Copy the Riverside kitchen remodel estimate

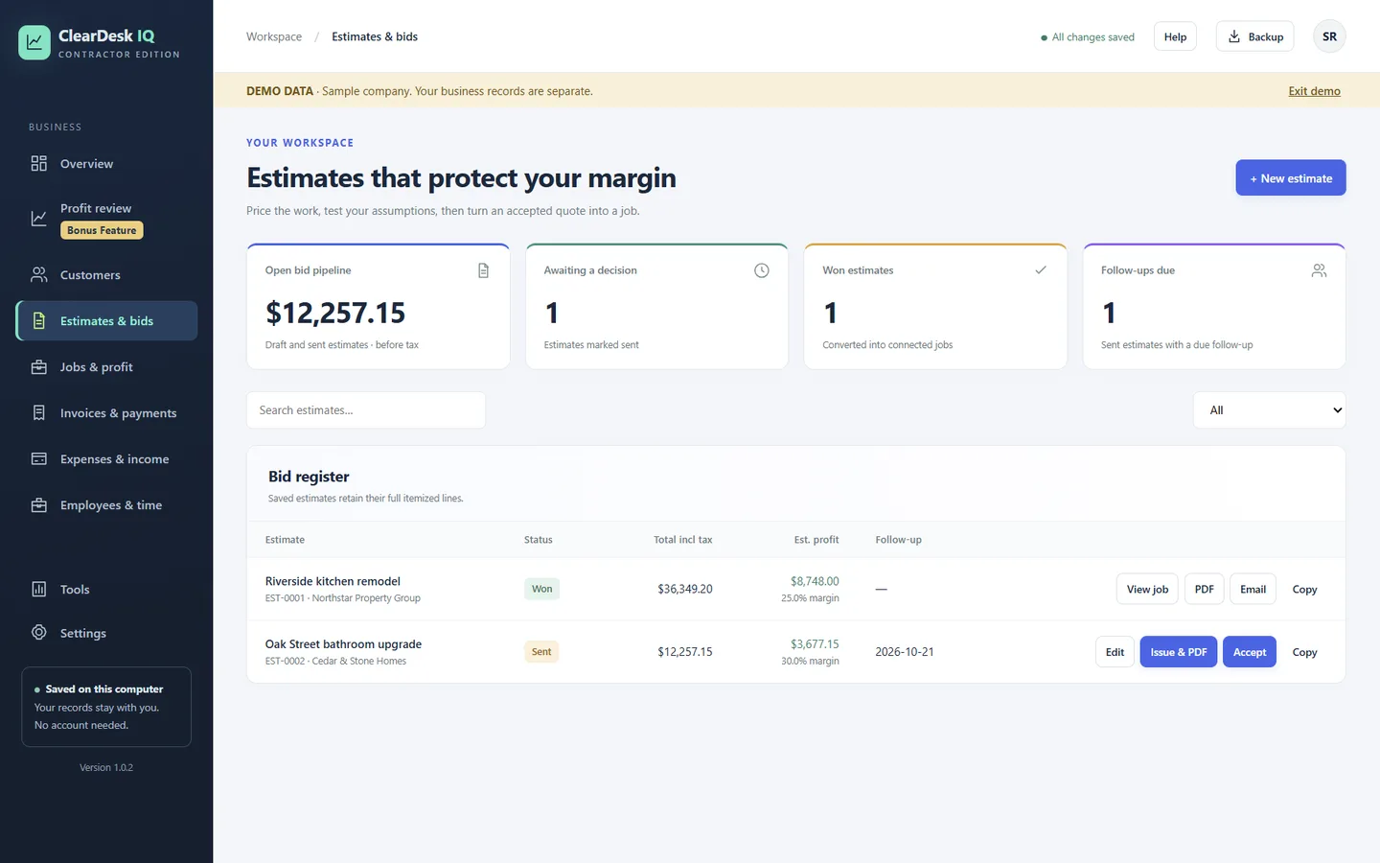pos(1304,590)
